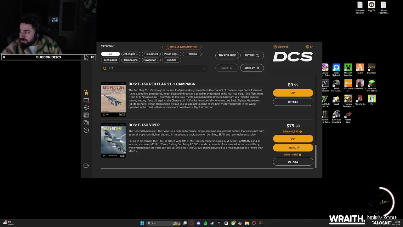Click the store list vertical scrollbar

pyautogui.click(x=316, y=156)
